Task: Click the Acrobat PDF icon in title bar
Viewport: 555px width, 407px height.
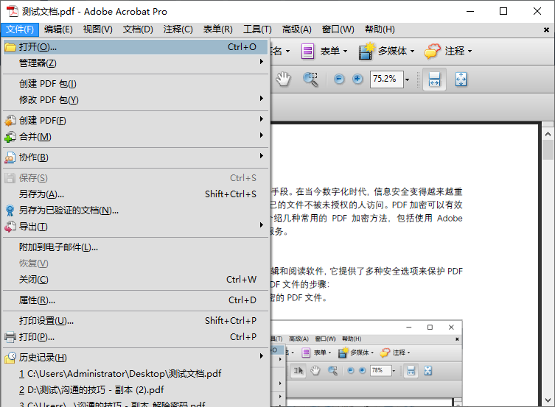Action: tap(13, 11)
